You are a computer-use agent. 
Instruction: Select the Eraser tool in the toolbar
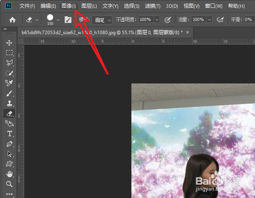click(x=9, y=113)
